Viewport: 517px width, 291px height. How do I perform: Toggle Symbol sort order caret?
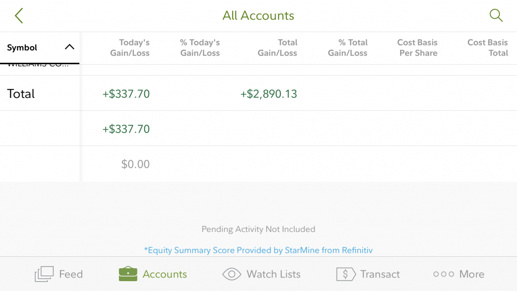[x=69, y=47]
